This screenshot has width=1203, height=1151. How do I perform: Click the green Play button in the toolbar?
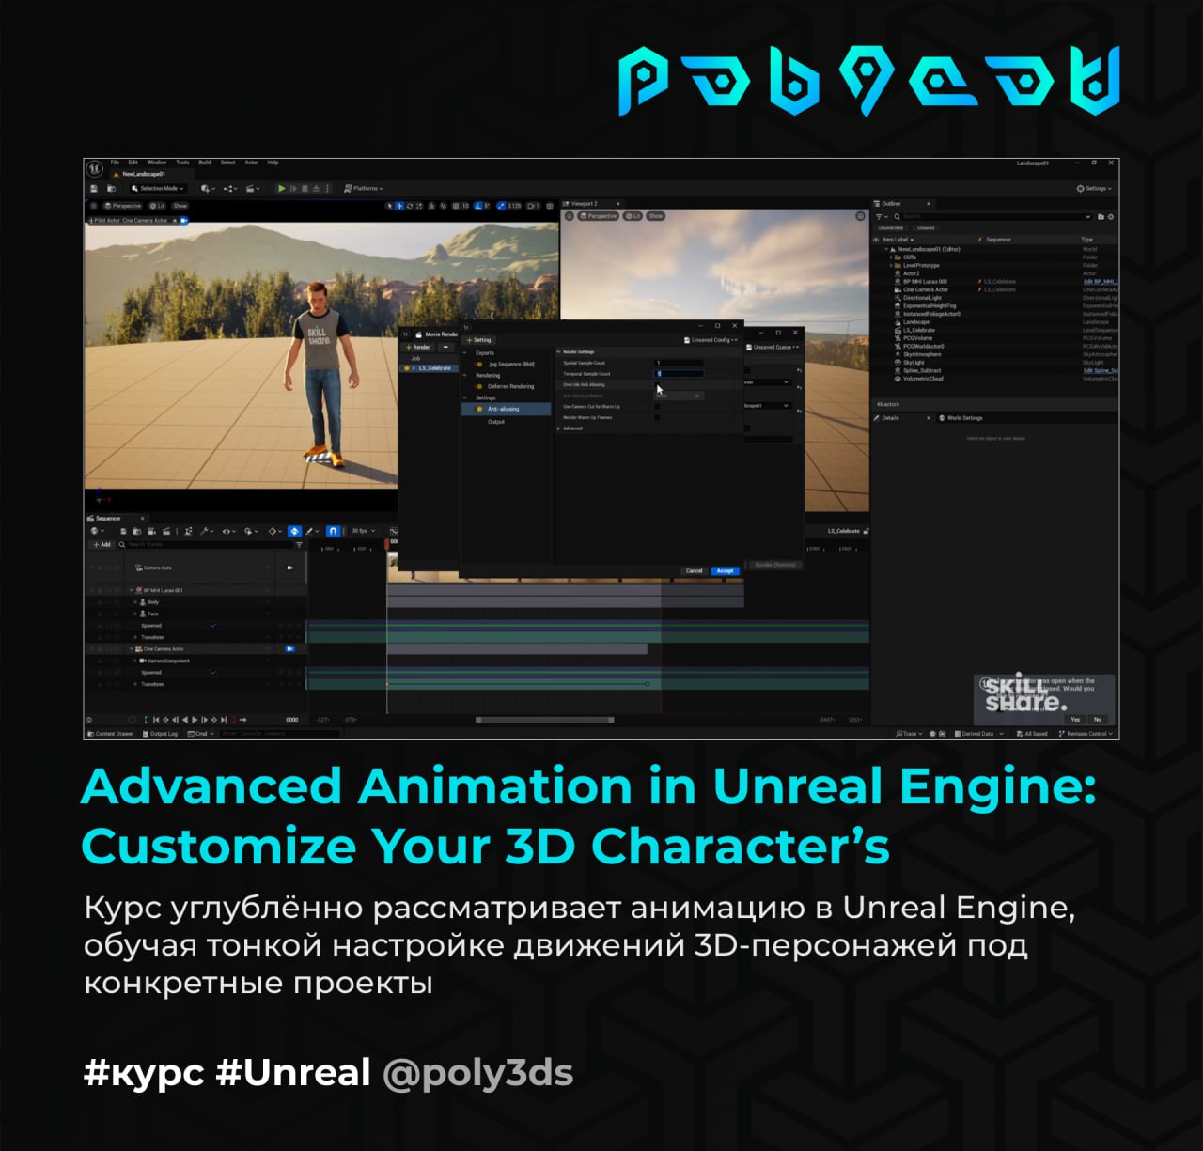pos(281,189)
